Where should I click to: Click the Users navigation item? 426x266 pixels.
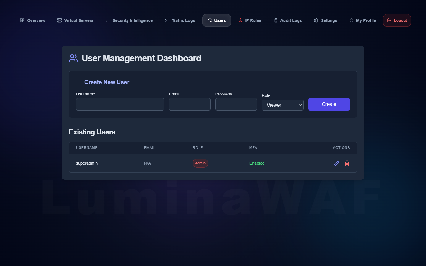coord(217,20)
